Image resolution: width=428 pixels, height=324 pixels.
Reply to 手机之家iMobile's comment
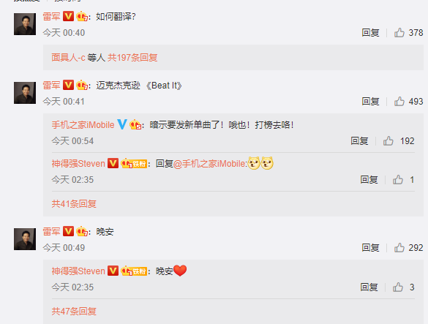click(x=359, y=141)
